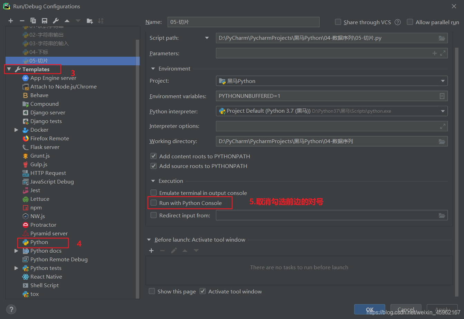Click the Sort Configurations alphabetically icon

click(x=101, y=21)
